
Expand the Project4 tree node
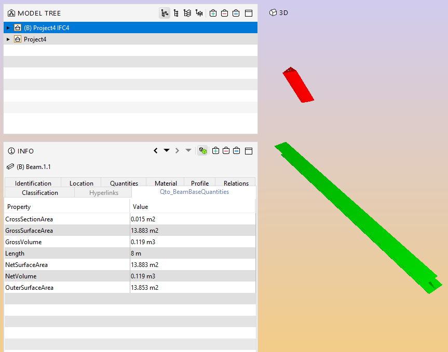click(x=8, y=39)
